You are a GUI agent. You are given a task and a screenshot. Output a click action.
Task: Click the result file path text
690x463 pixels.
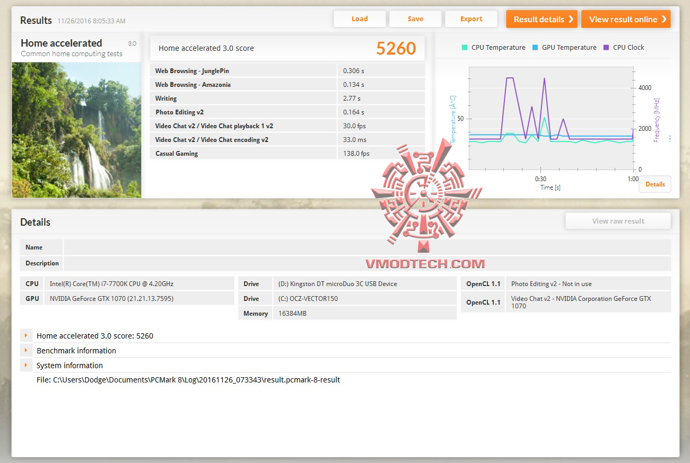coord(188,380)
